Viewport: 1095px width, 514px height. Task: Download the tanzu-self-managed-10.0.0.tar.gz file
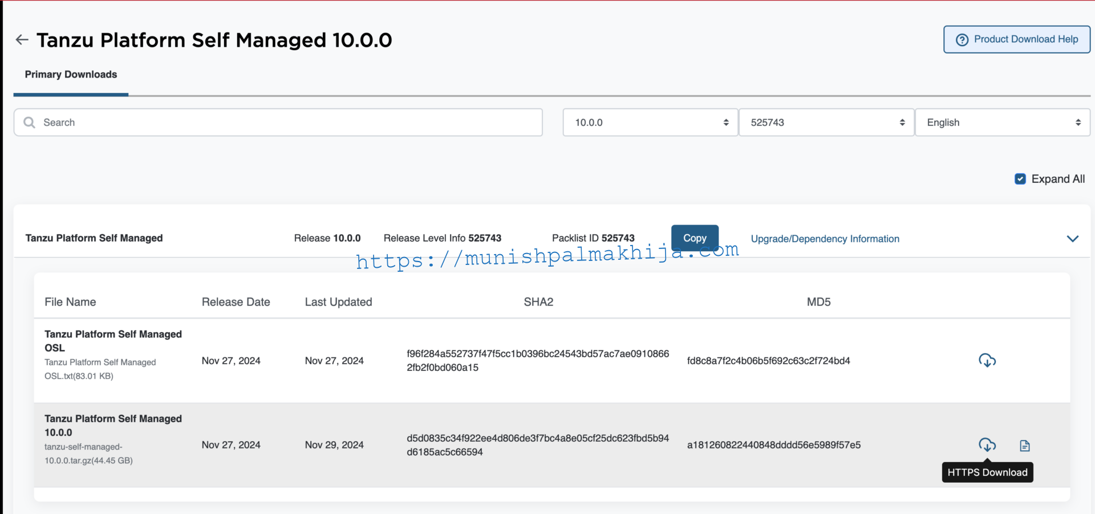tap(988, 444)
